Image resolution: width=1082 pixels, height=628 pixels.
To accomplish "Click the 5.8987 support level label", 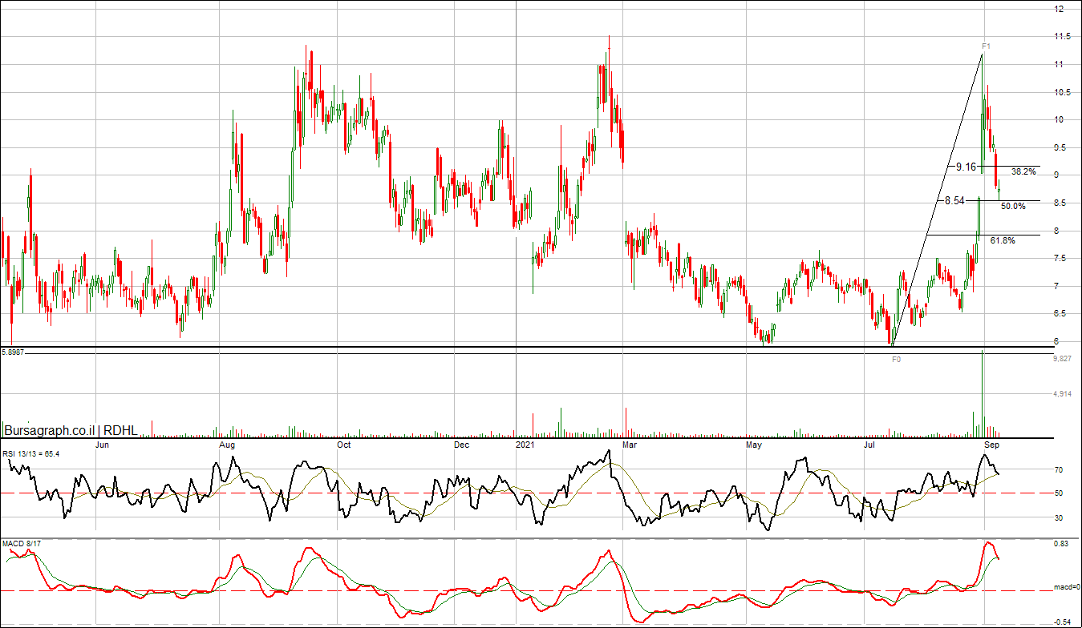I will click(x=14, y=351).
